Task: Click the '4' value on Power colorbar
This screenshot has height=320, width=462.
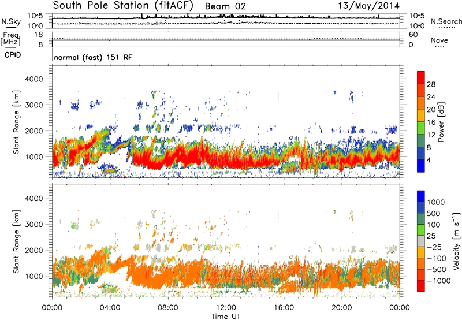Action: (x=429, y=160)
